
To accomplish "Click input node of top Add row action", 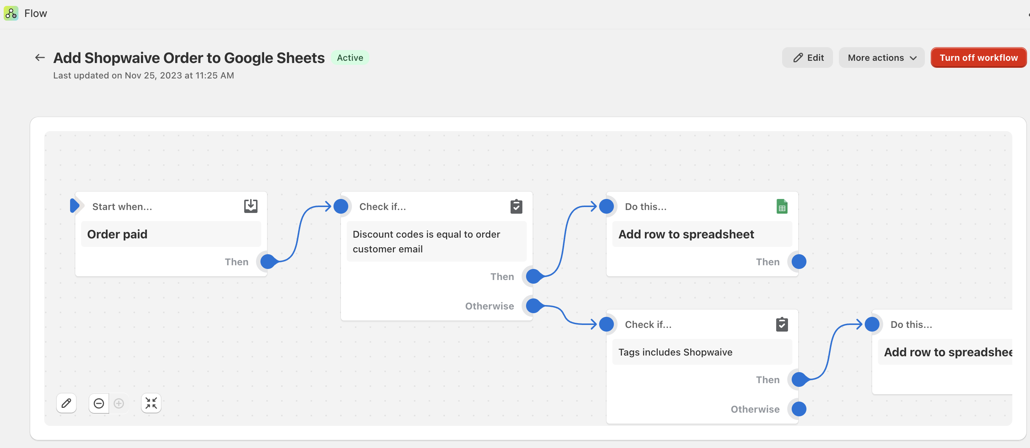I will (606, 206).
